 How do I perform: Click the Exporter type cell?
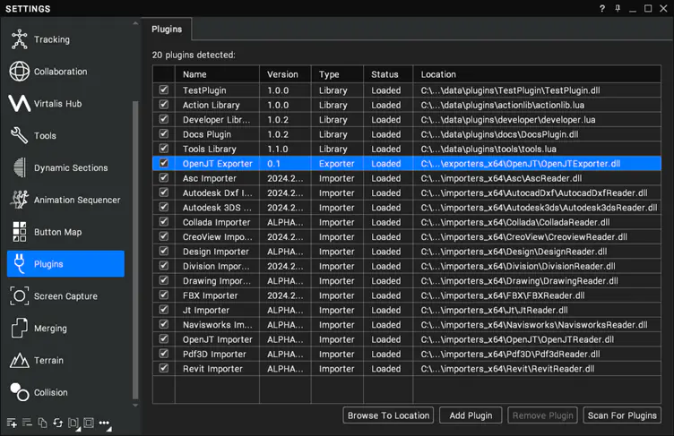pos(337,164)
